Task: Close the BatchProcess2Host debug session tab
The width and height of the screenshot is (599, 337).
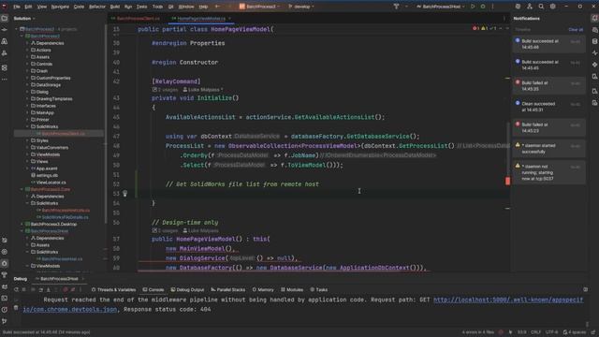Action: [x=83, y=279]
